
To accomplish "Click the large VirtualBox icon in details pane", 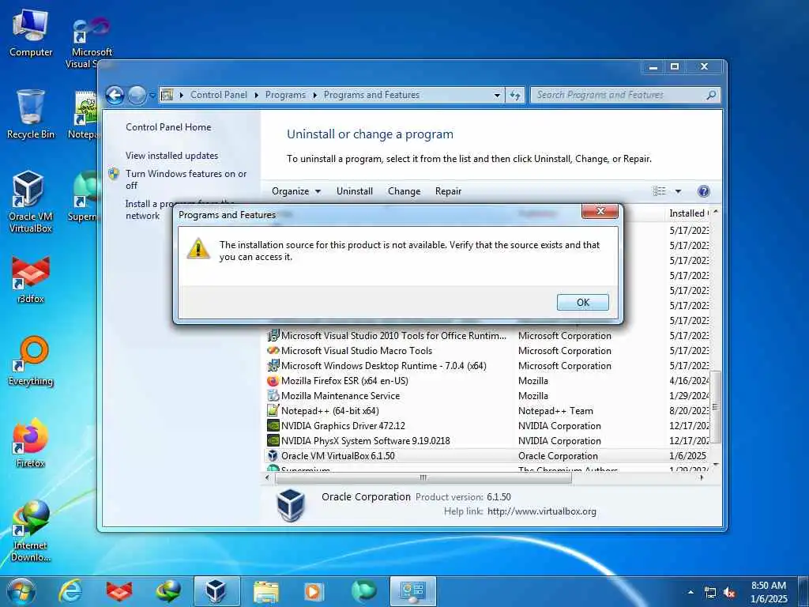I will 291,505.
